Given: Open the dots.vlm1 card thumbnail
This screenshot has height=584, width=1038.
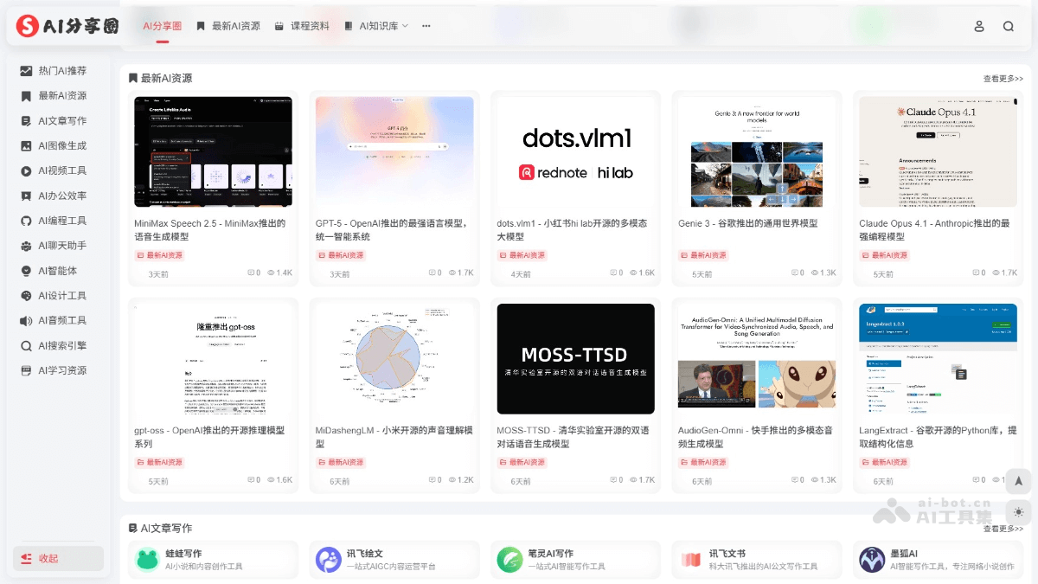Looking at the screenshot, I should 575,151.
